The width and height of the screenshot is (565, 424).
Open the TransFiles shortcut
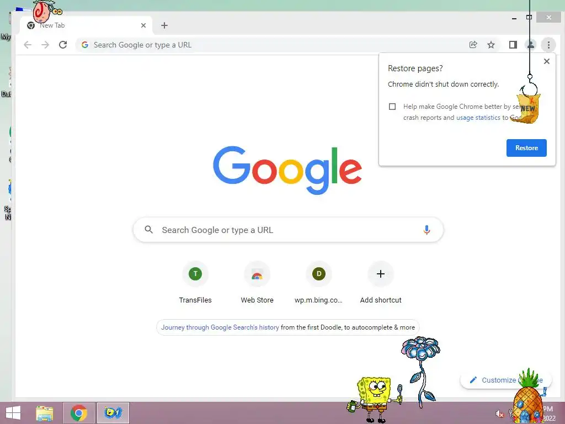pos(195,283)
